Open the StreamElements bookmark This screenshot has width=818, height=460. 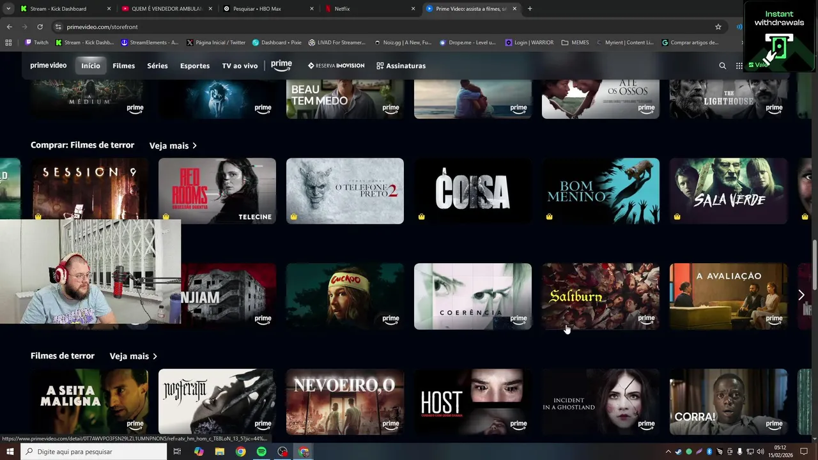pyautogui.click(x=150, y=43)
